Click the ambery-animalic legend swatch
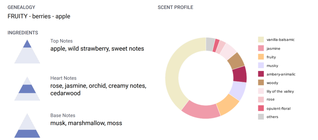This screenshot has height=140, width=318. click(x=261, y=74)
